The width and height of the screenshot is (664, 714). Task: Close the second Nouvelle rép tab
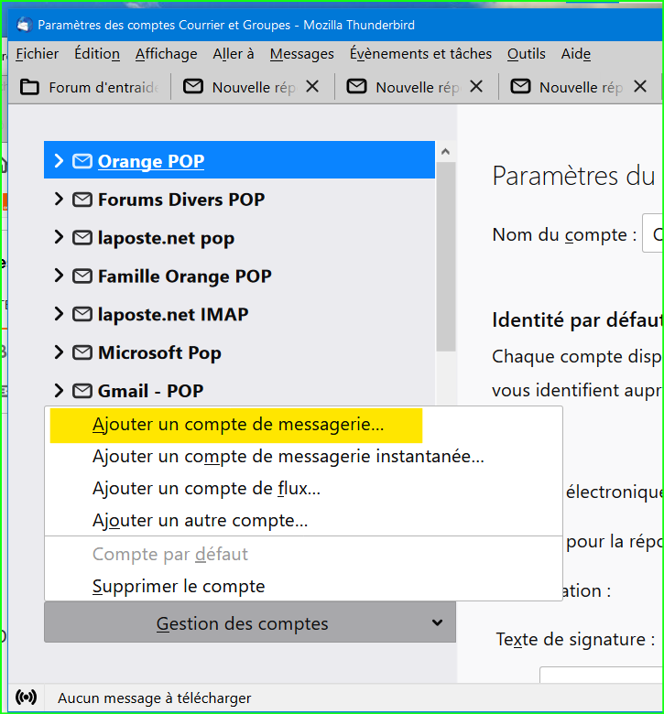[476, 87]
